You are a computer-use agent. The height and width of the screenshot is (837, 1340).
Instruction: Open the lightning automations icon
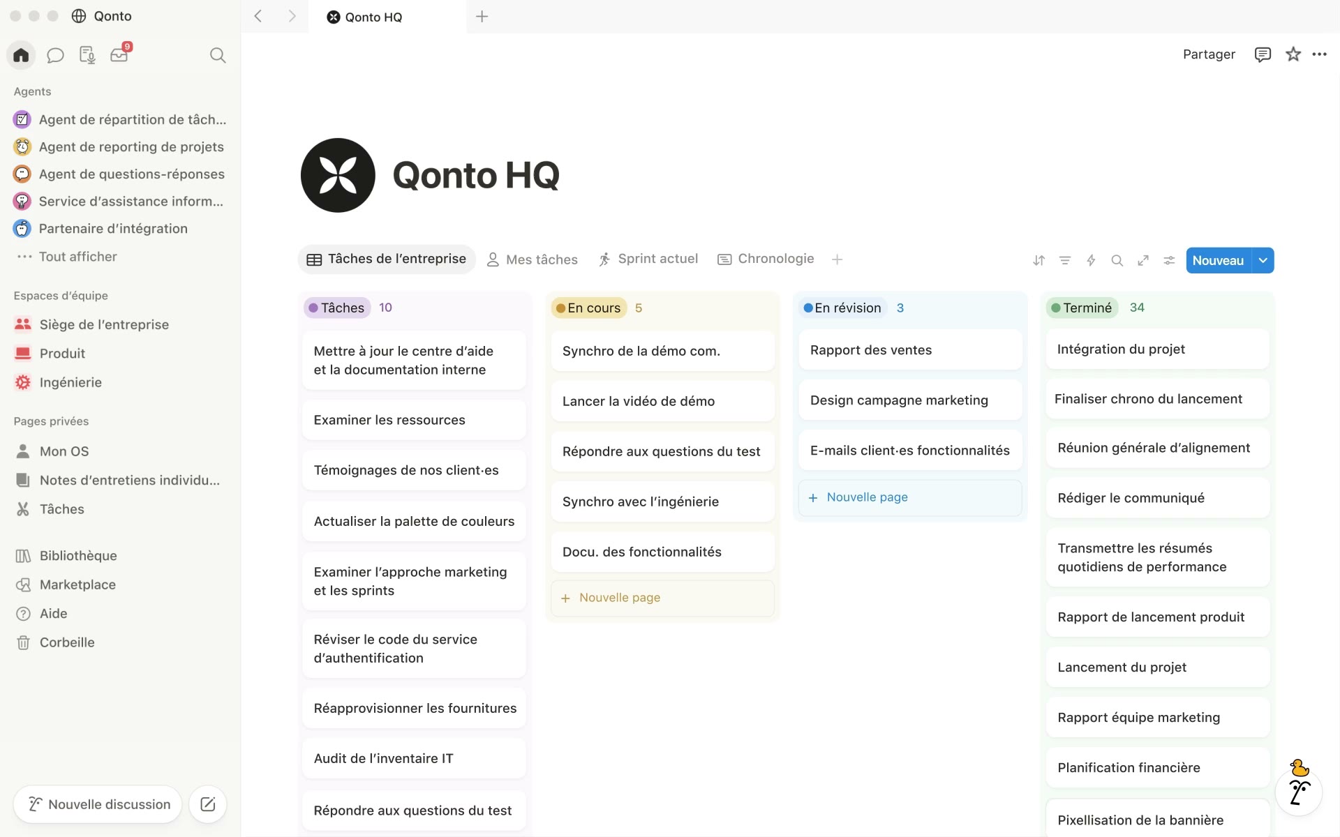pyautogui.click(x=1091, y=260)
